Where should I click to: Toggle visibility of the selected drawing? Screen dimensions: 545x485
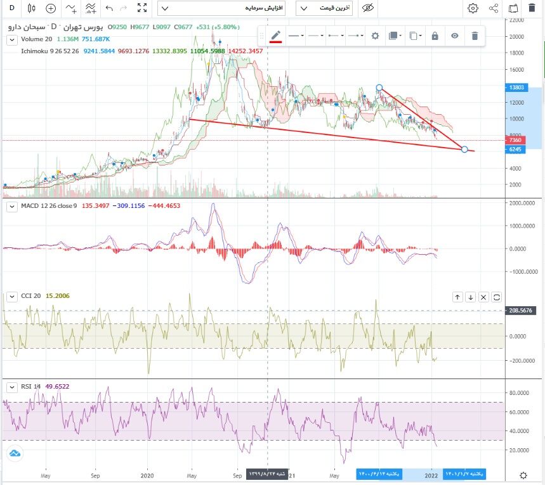coord(454,36)
